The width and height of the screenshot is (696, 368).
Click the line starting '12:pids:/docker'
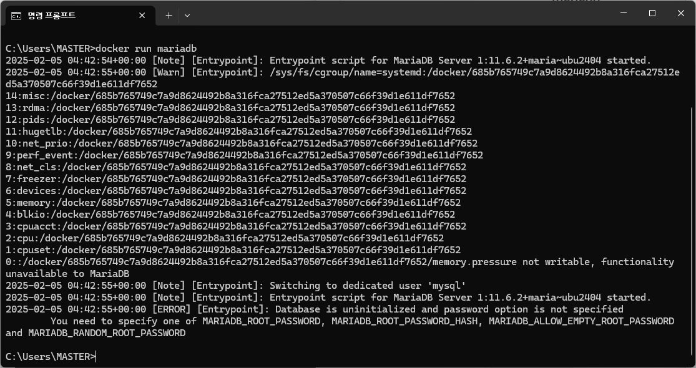230,120
